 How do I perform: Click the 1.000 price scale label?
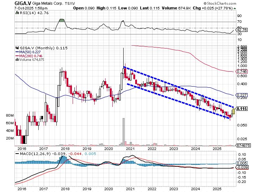(x=242, y=66)
